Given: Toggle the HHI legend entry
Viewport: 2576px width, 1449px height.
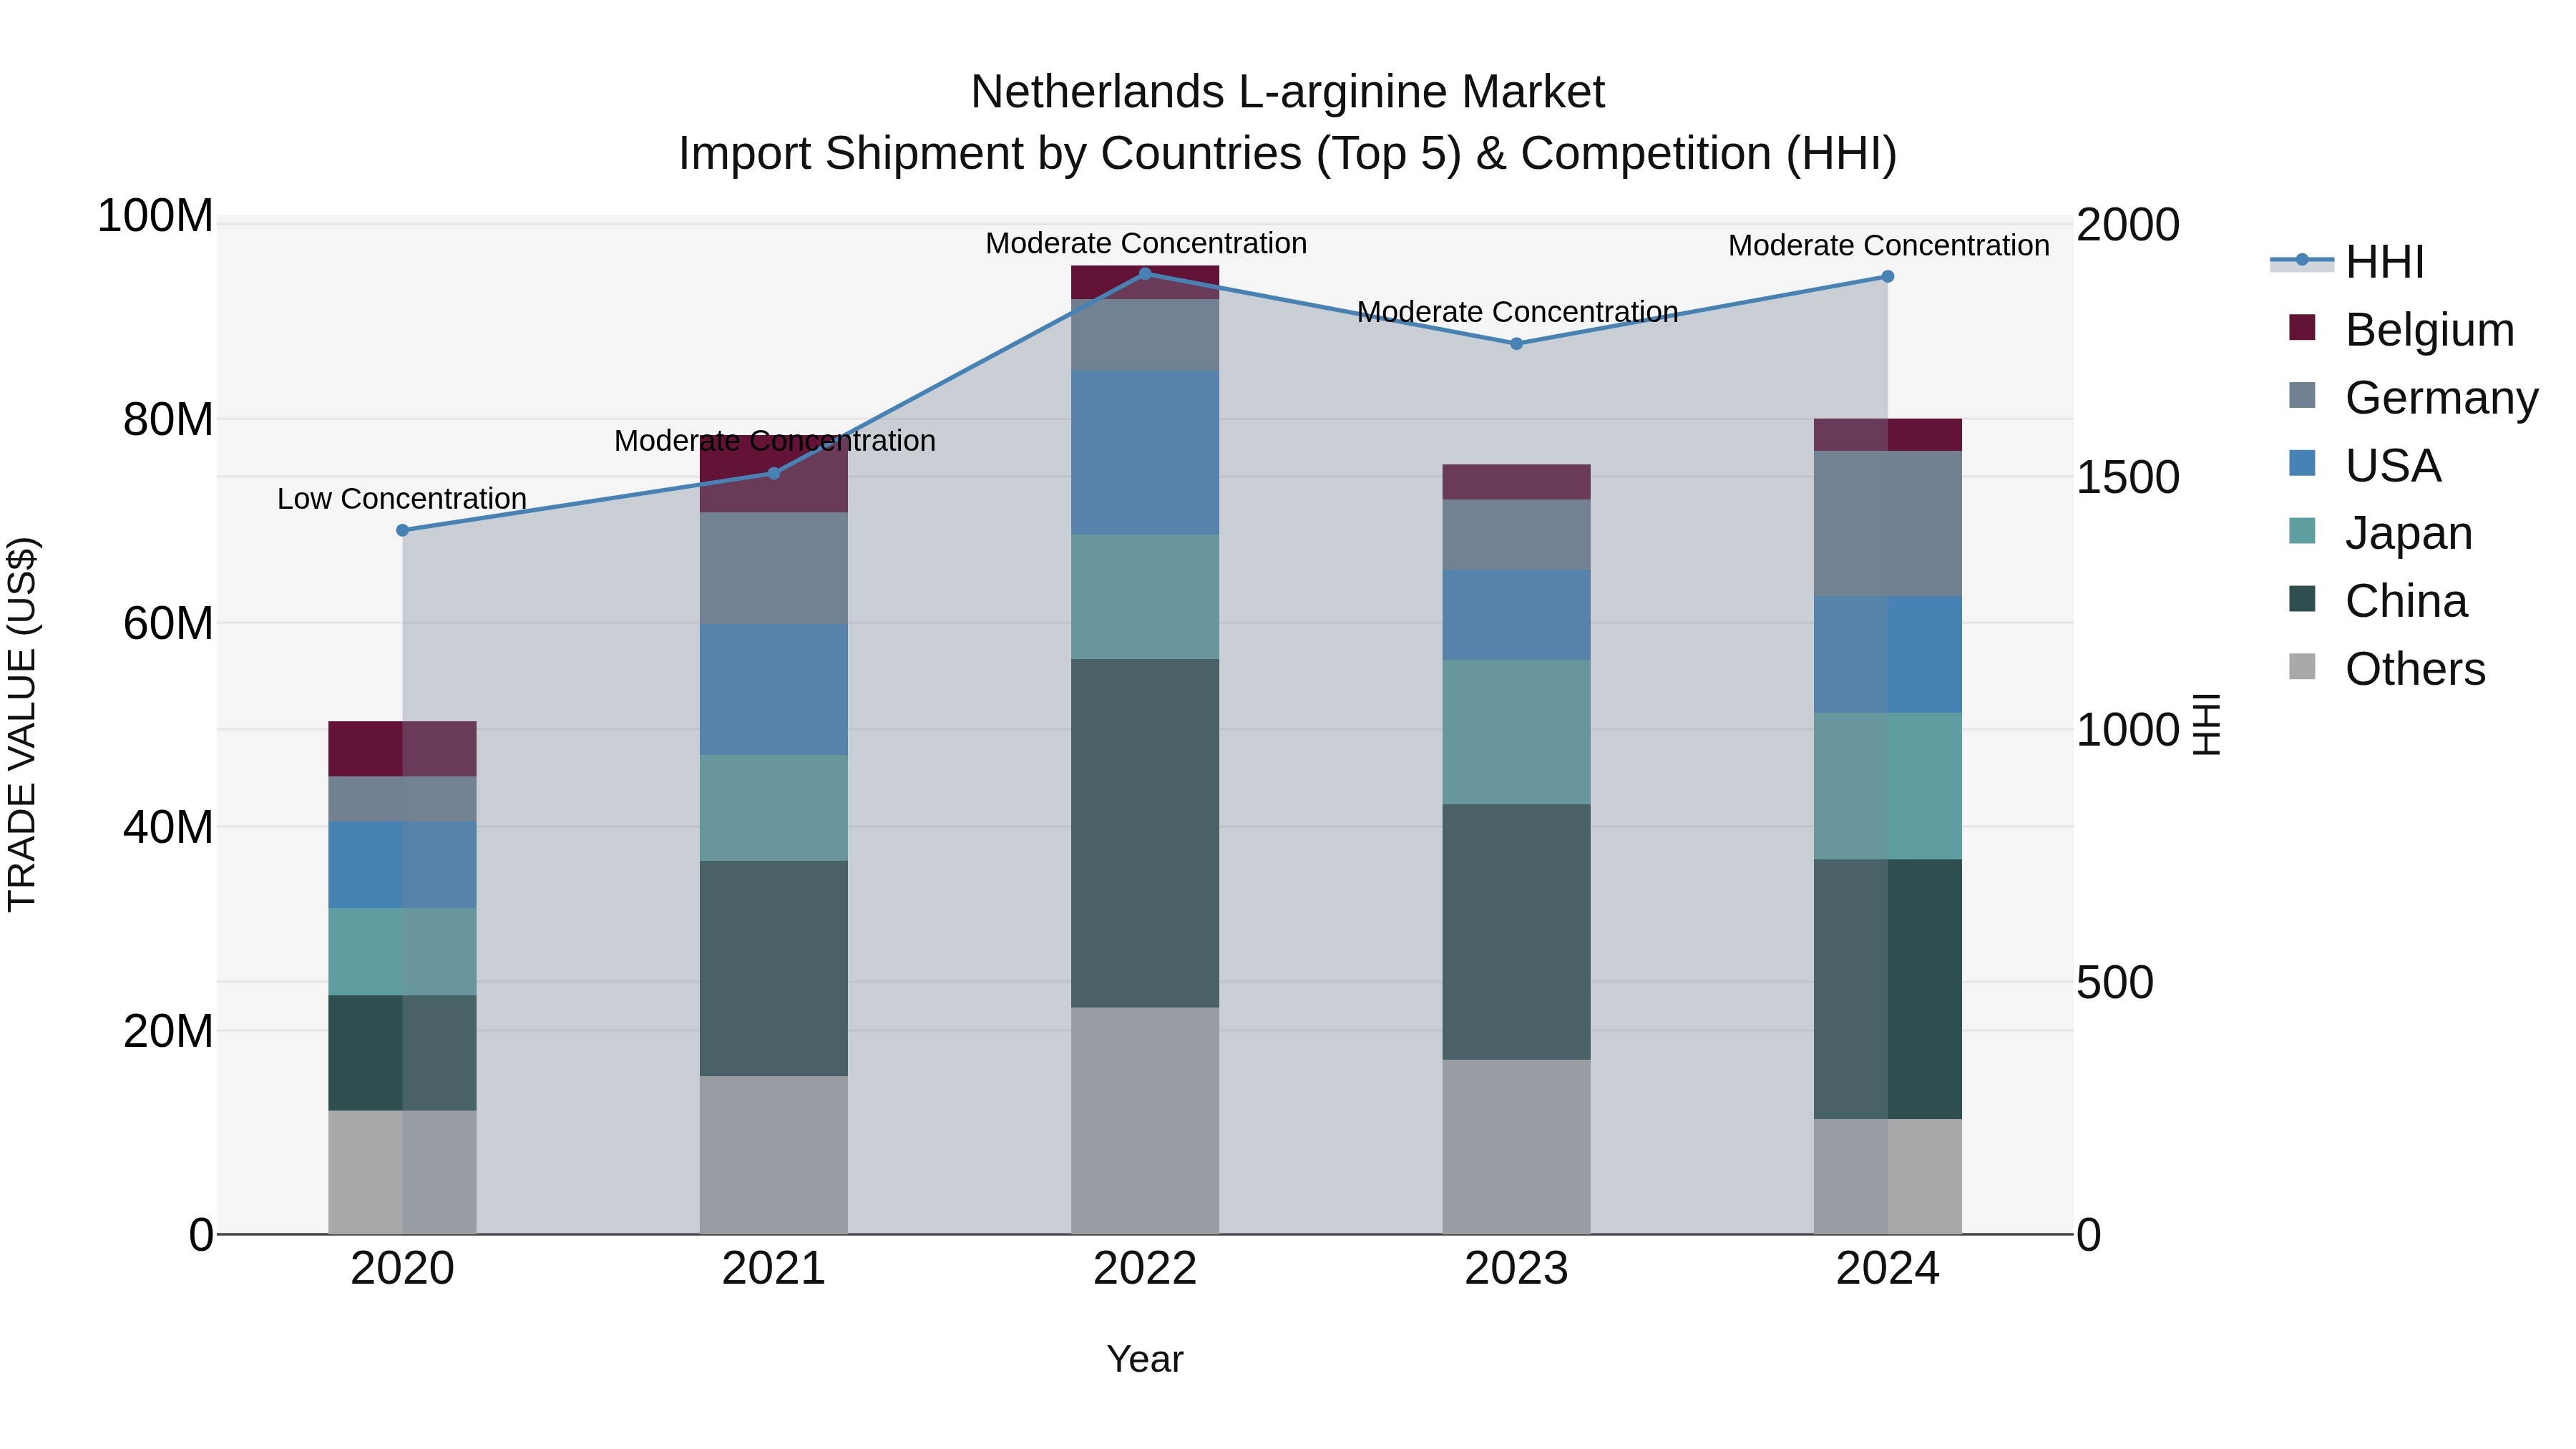Looking at the screenshot, I should 2347,262.
